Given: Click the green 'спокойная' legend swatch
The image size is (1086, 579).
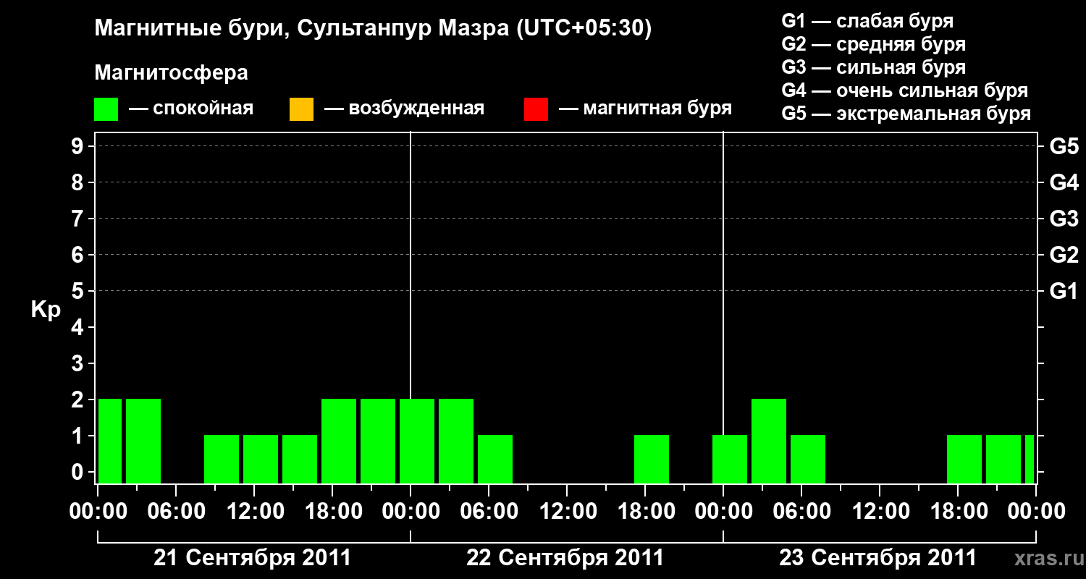Looking at the screenshot, I should click(106, 109).
